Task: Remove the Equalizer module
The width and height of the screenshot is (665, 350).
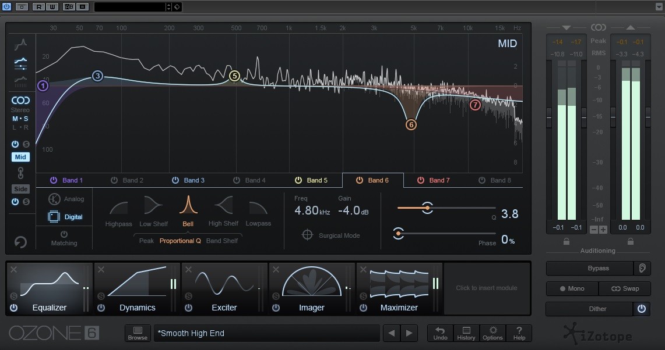Action: tap(13, 270)
